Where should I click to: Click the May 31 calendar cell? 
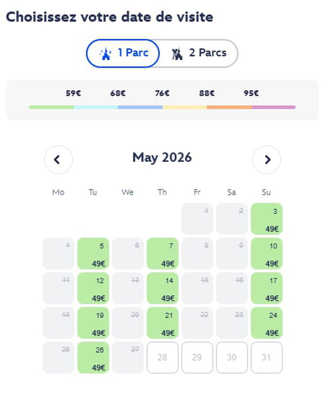(x=267, y=357)
